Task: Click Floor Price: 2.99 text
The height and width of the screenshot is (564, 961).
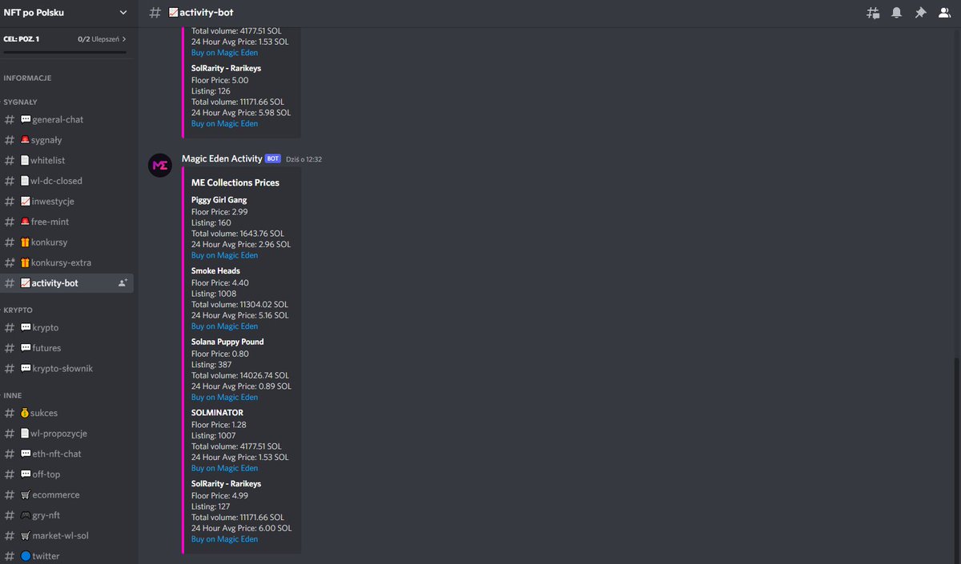Action: coord(219,211)
